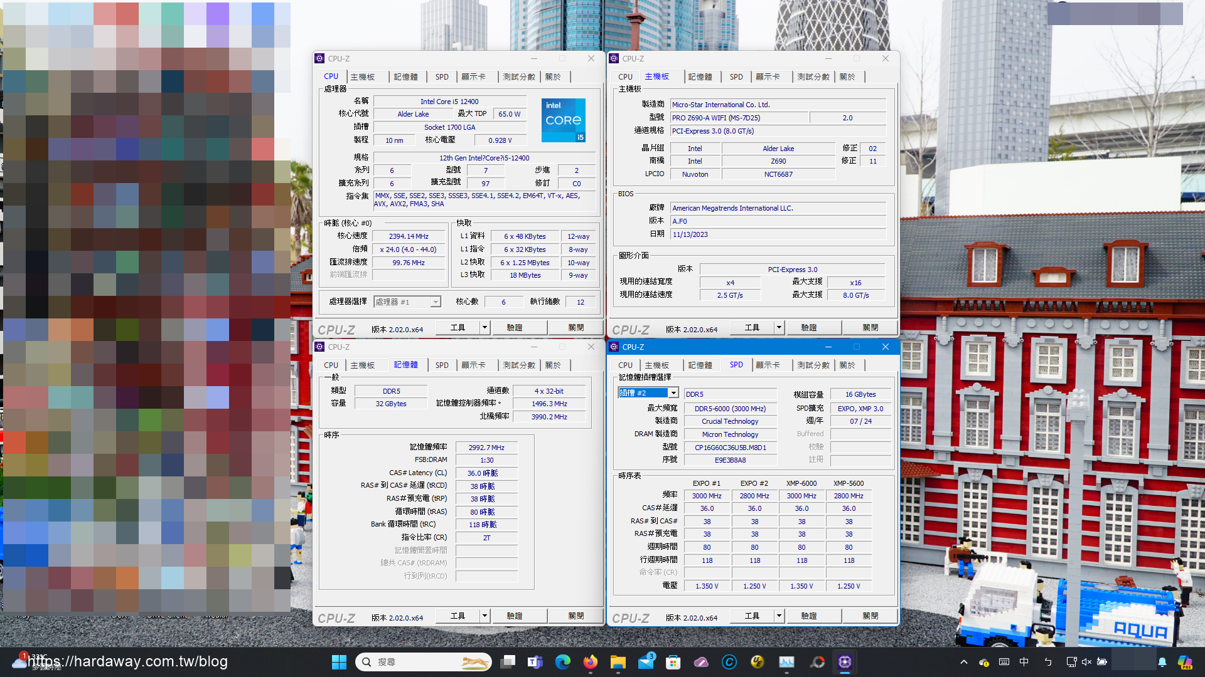The image size is (1205, 677).
Task: Click the CPU-Z taskbar icon
Action: [x=845, y=662]
